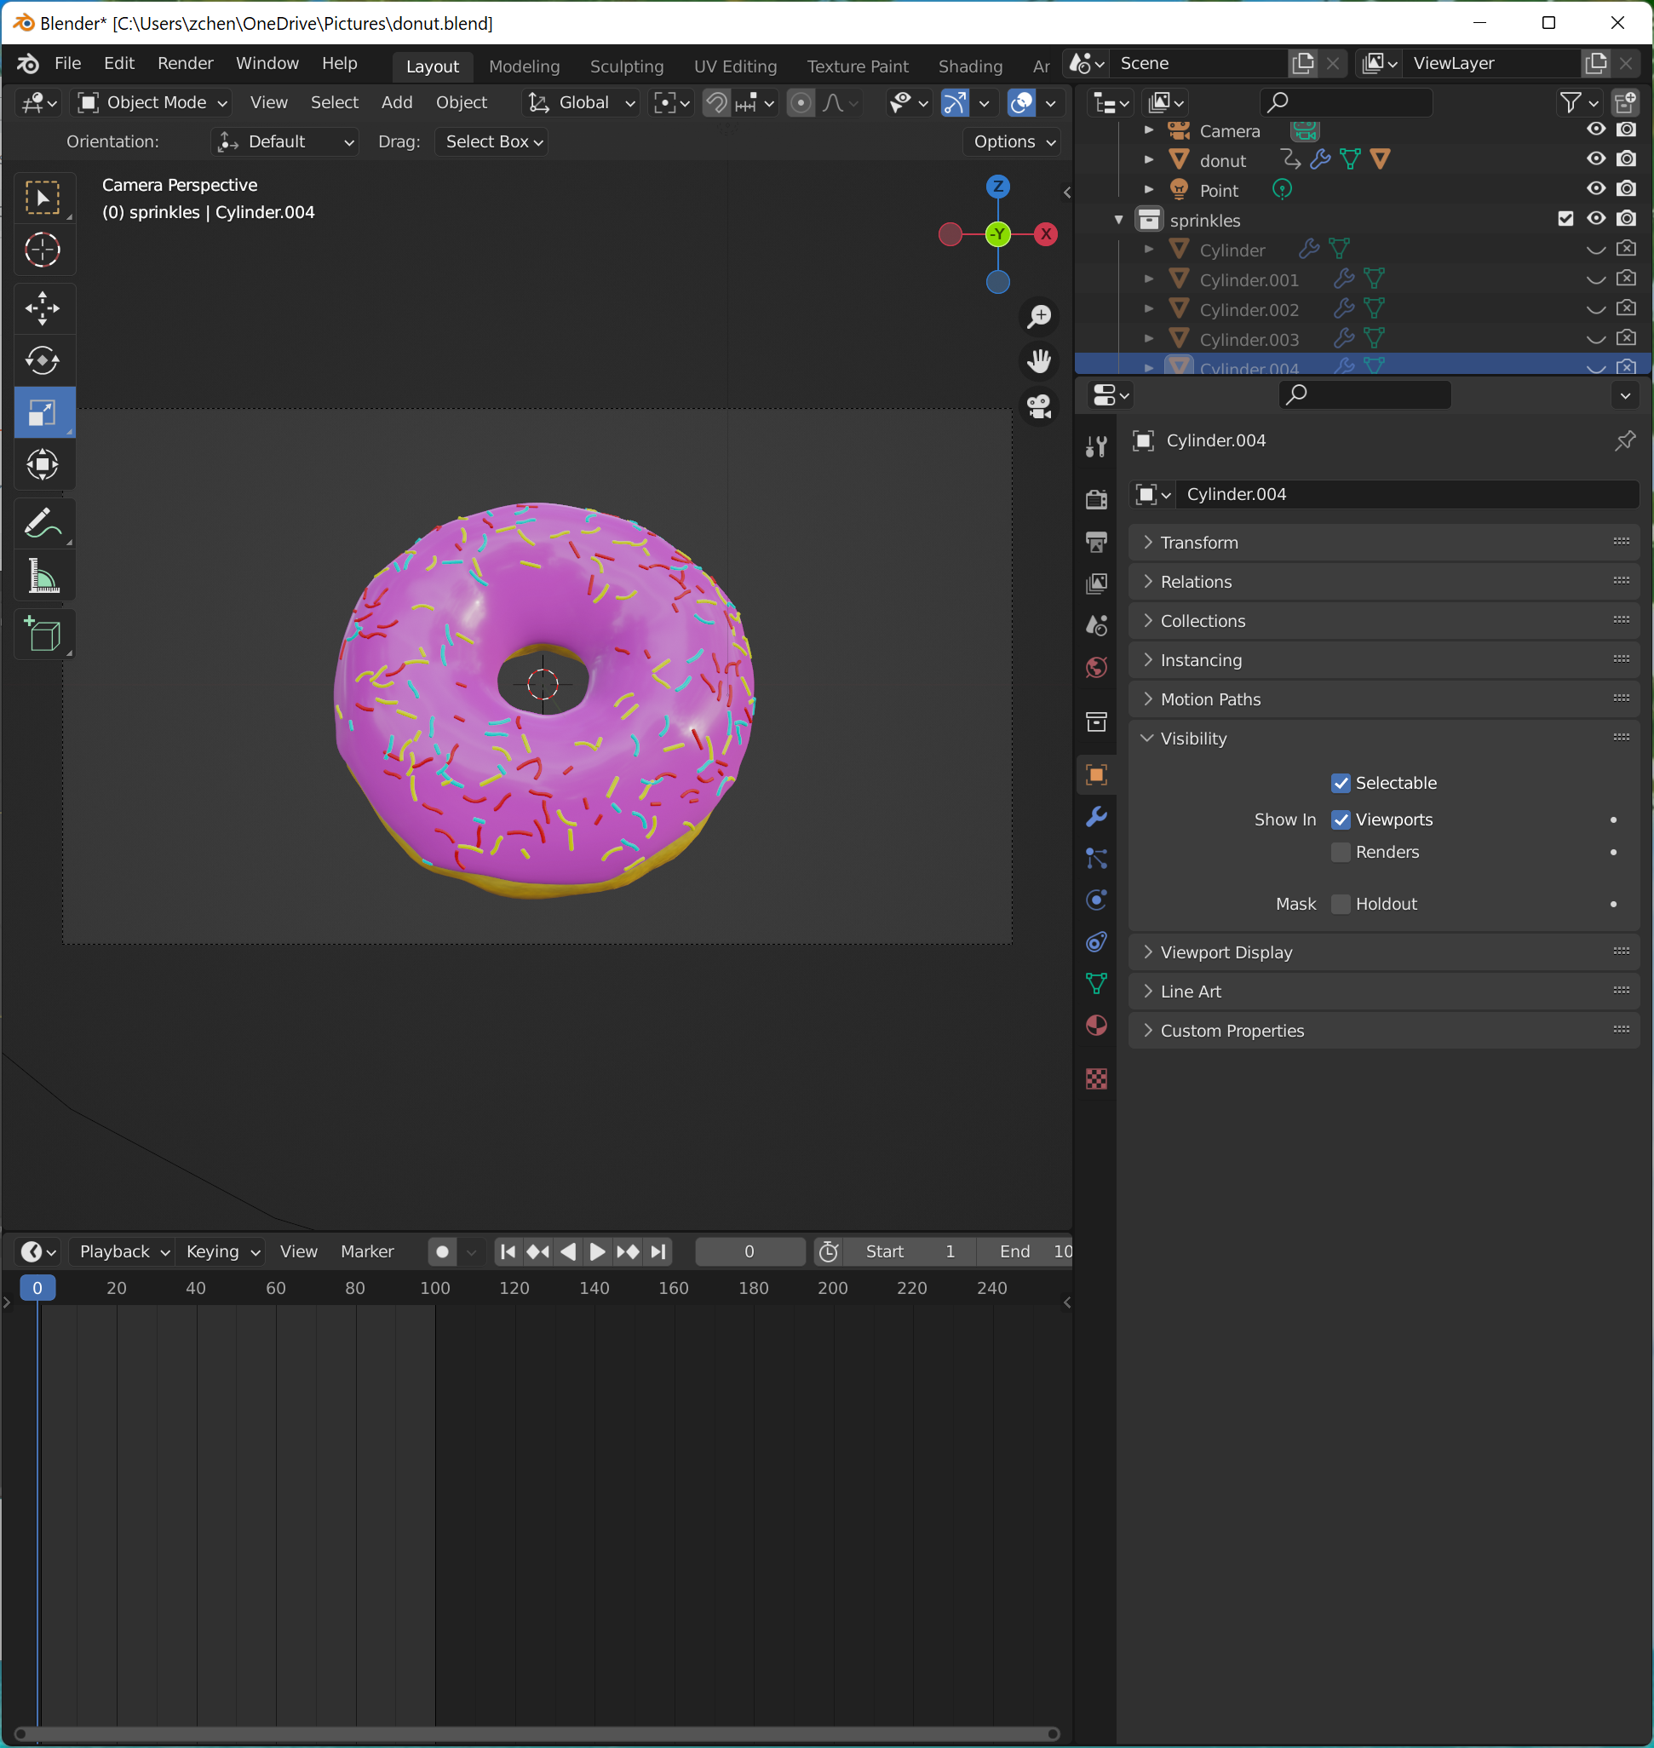The image size is (1654, 1748).
Task: Select the Measure tool
Action: (x=43, y=577)
